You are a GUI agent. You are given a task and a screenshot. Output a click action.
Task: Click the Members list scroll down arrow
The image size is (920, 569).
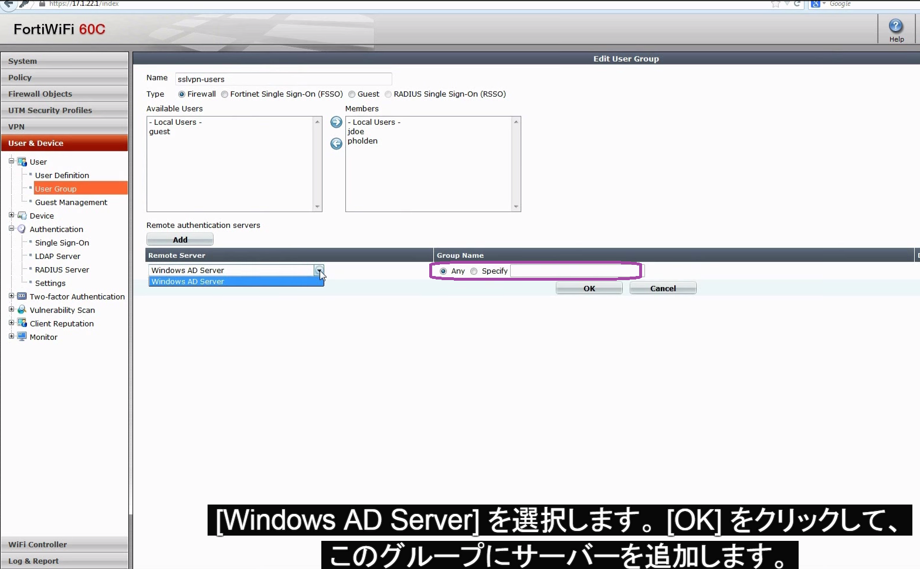[517, 207]
